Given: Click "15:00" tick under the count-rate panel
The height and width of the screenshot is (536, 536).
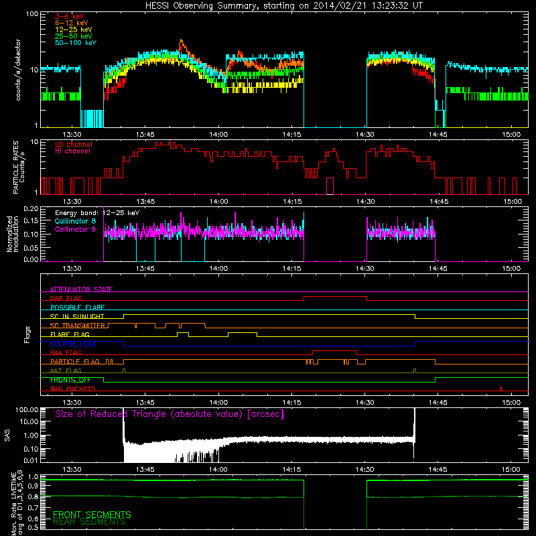Looking at the screenshot, I should [511, 135].
